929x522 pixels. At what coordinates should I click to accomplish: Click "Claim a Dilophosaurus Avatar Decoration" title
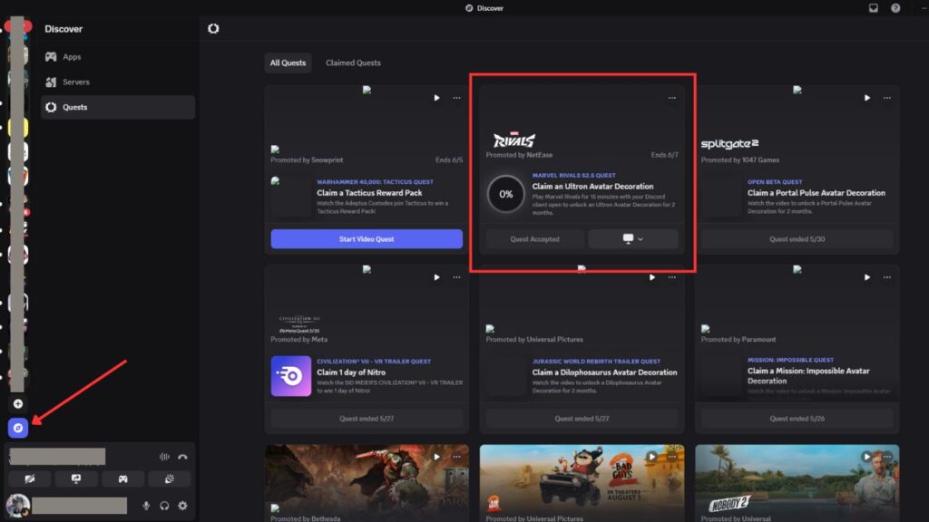point(604,372)
